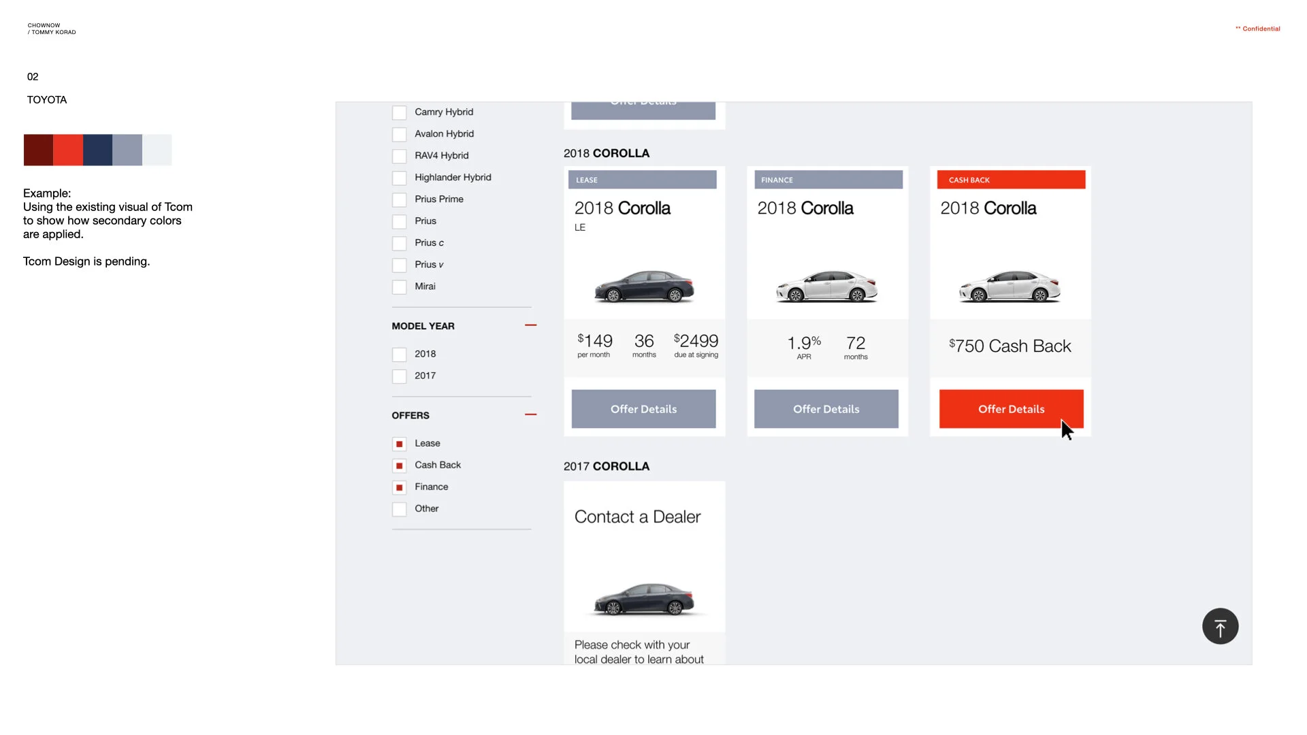Screen dimensions: 1307x735
Task: Pick the navy blue palette swatch
Action: 97,150
